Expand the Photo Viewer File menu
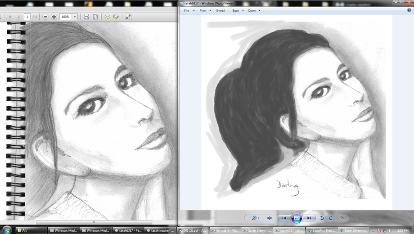 pyautogui.click(x=189, y=10)
